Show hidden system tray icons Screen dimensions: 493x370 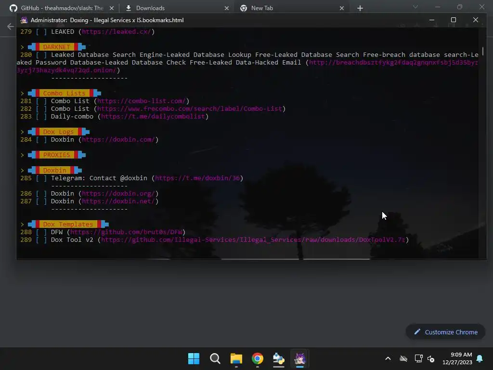click(x=388, y=358)
